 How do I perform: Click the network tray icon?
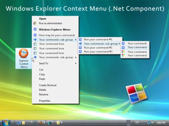149,122
